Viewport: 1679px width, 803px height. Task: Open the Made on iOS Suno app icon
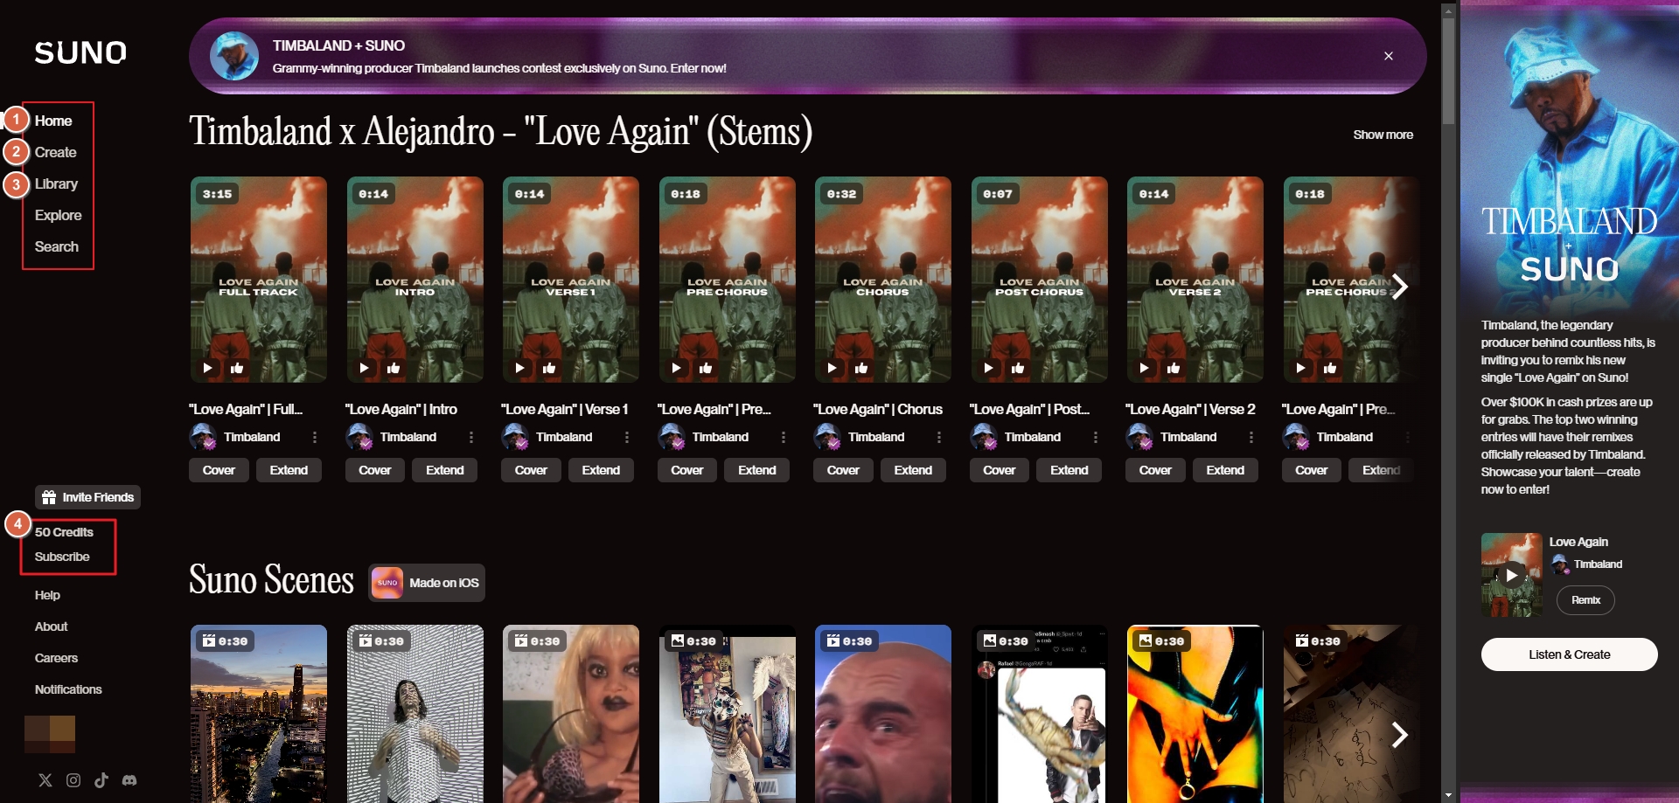point(387,583)
